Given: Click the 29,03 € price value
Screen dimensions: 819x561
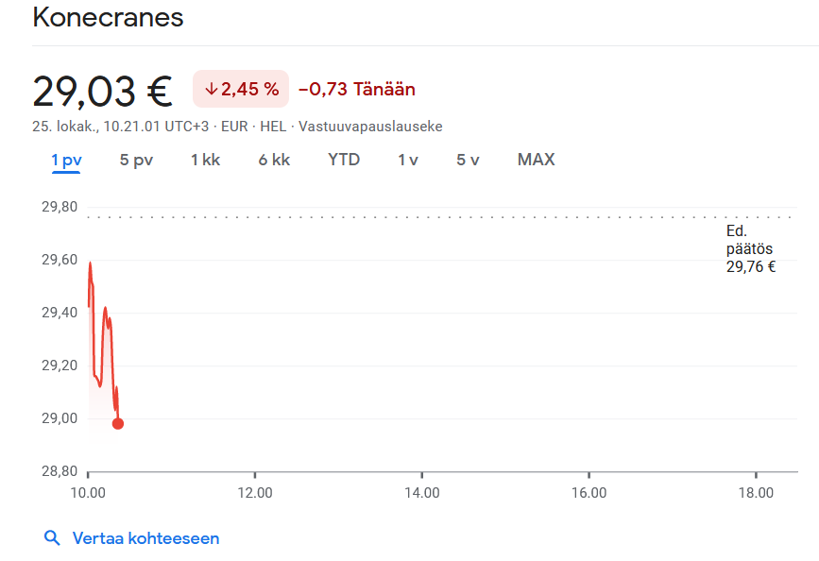Looking at the screenshot, I should 102,92.
